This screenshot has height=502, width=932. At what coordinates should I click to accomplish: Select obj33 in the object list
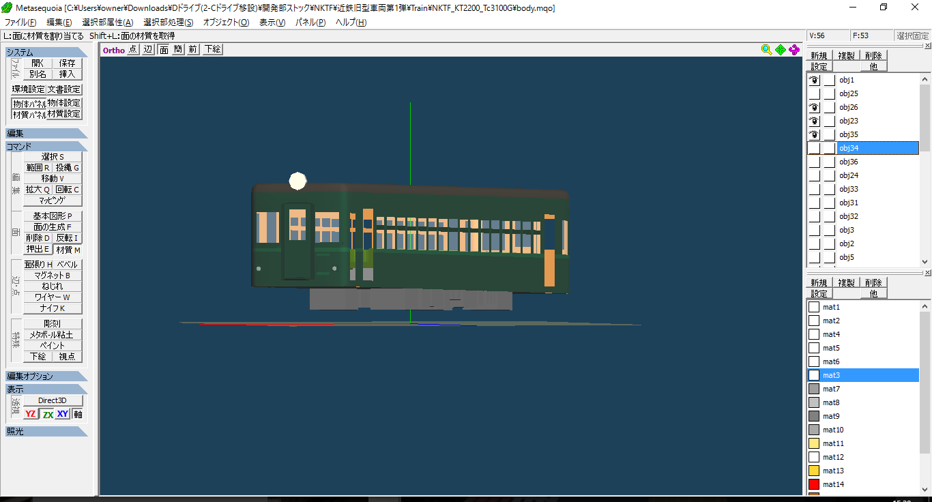point(863,189)
